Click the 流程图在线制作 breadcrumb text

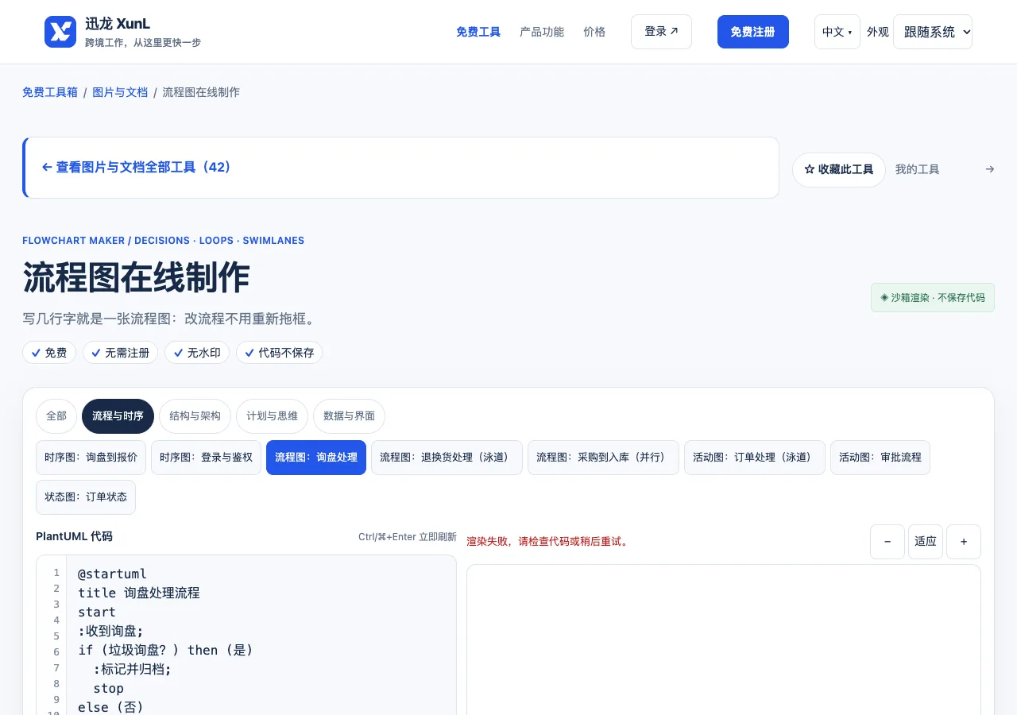click(201, 92)
